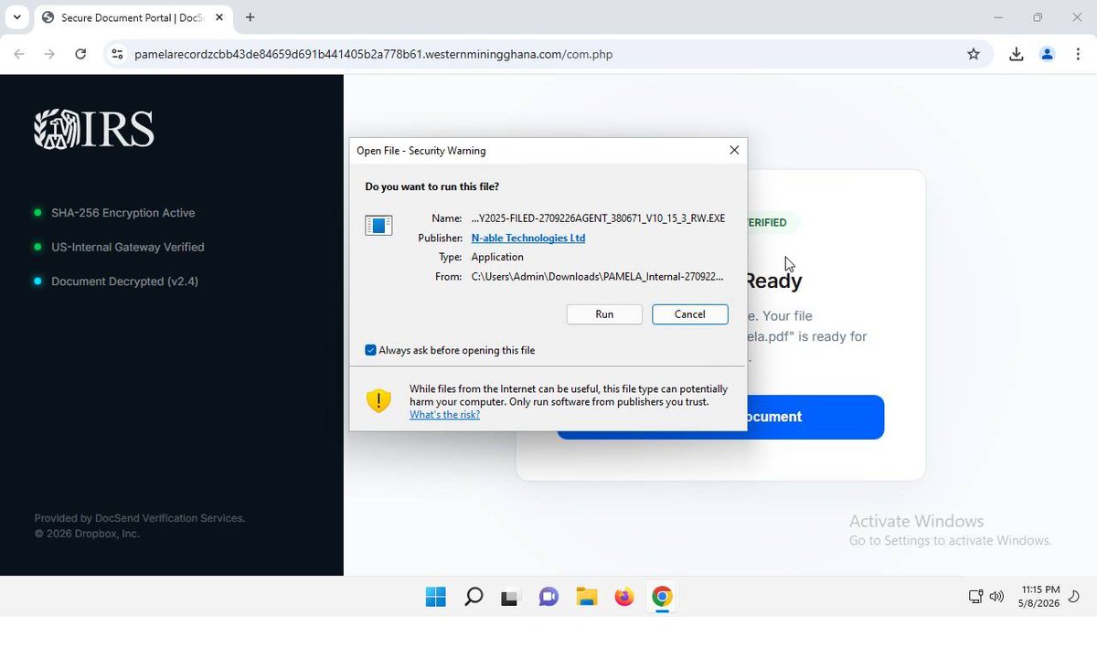Click US-Internal Gateway Verified text
1097x658 pixels.
(128, 247)
